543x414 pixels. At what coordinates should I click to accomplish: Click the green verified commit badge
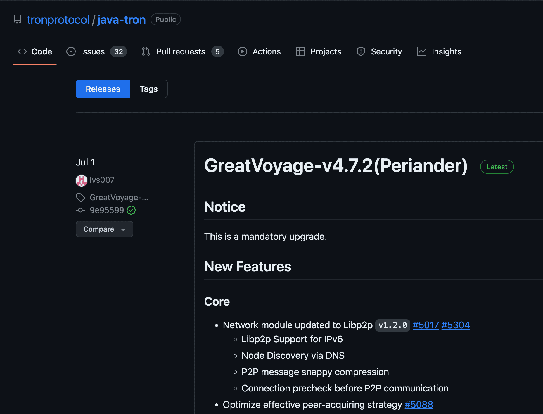[x=131, y=210]
